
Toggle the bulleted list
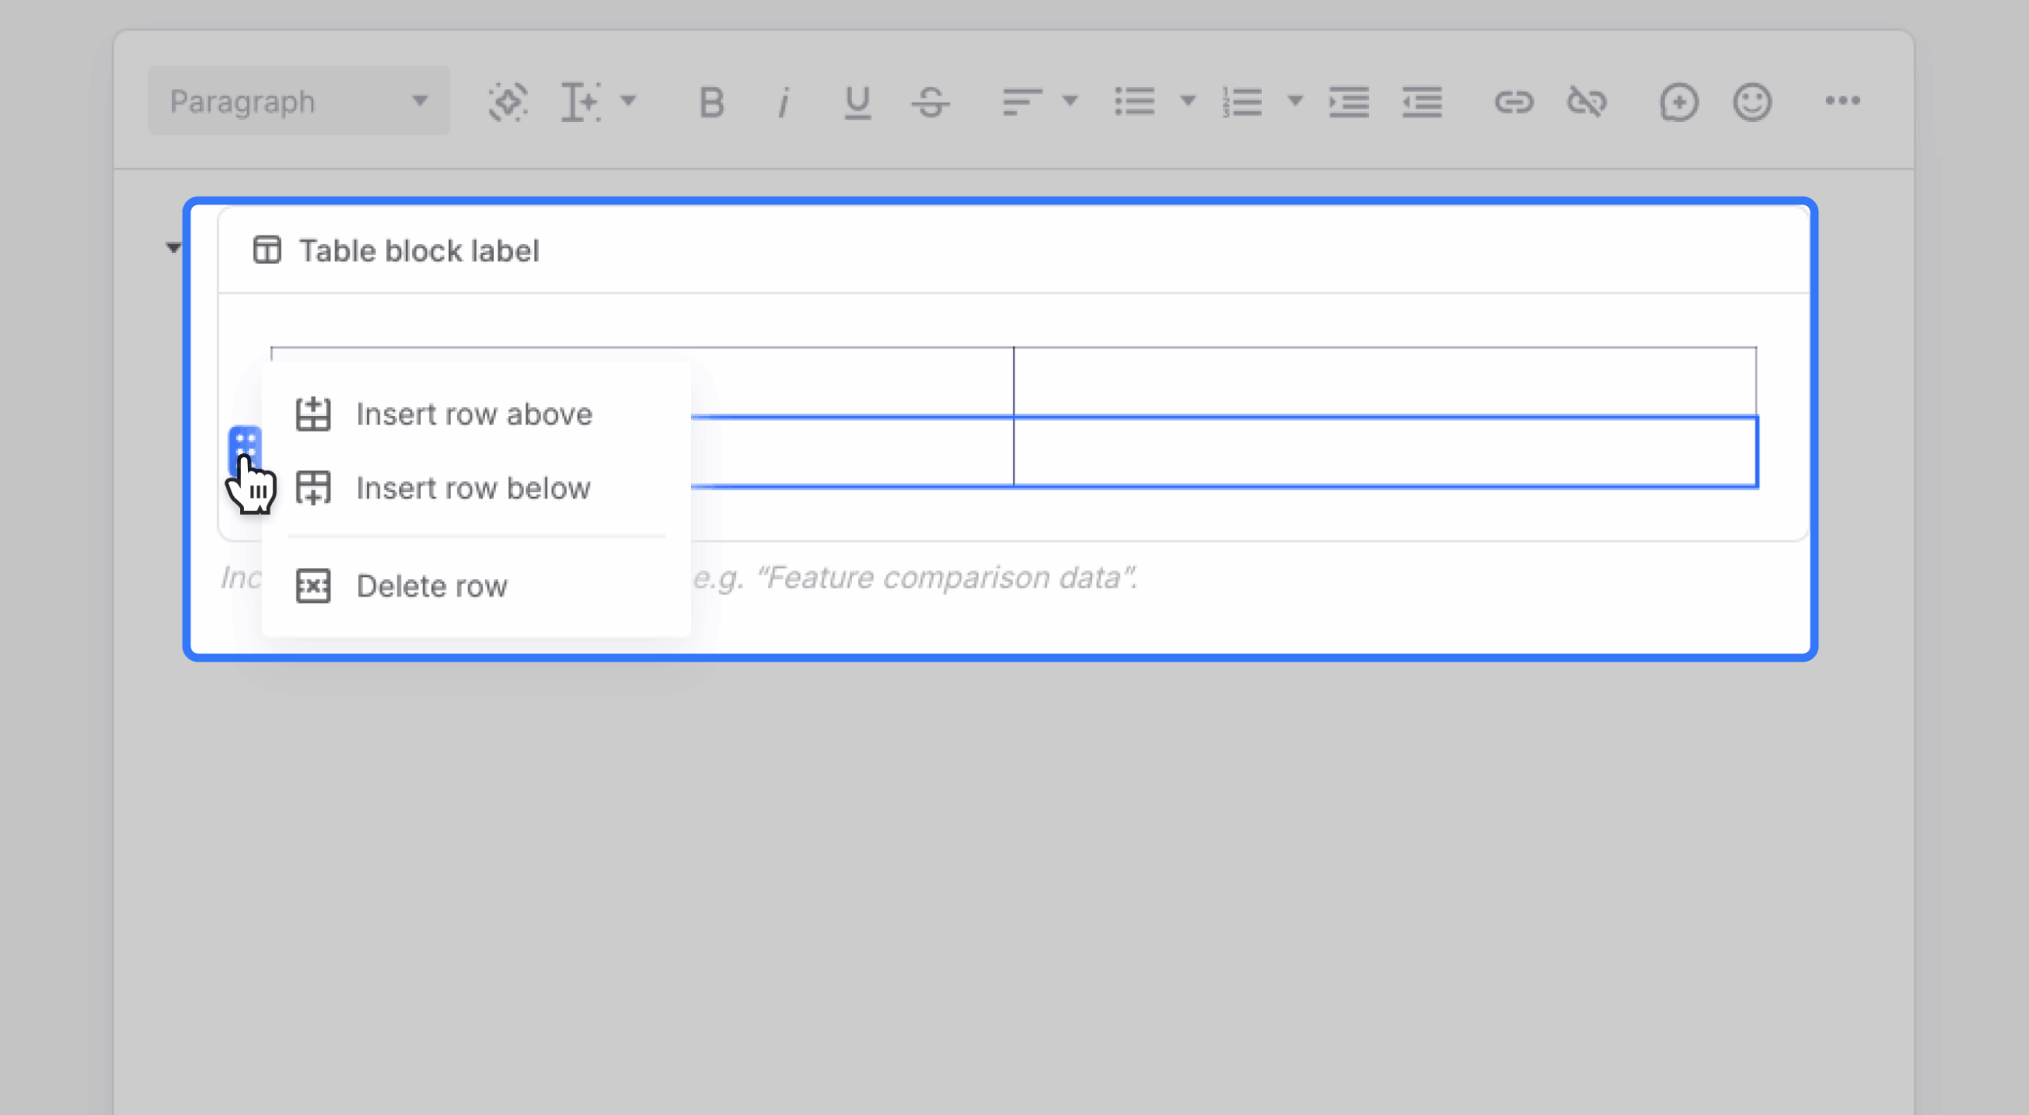tap(1135, 101)
